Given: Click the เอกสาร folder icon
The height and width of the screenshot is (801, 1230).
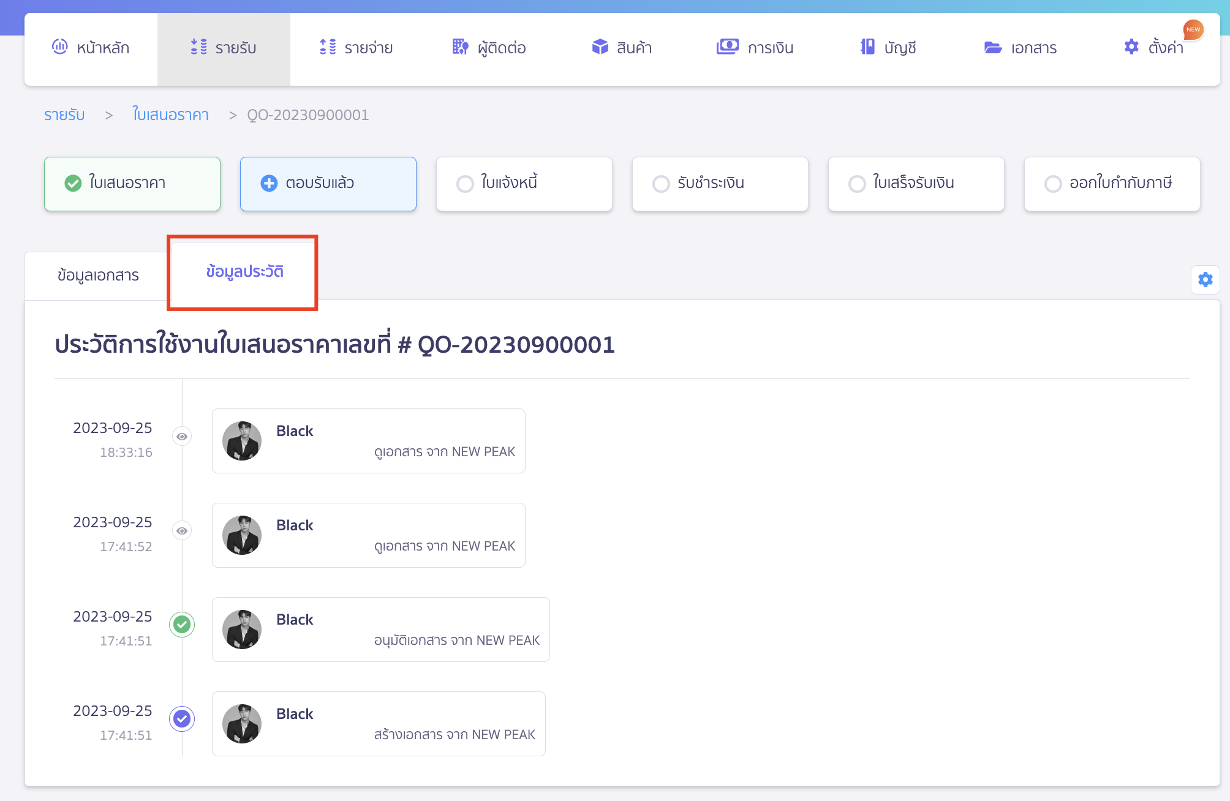Looking at the screenshot, I should tap(992, 48).
